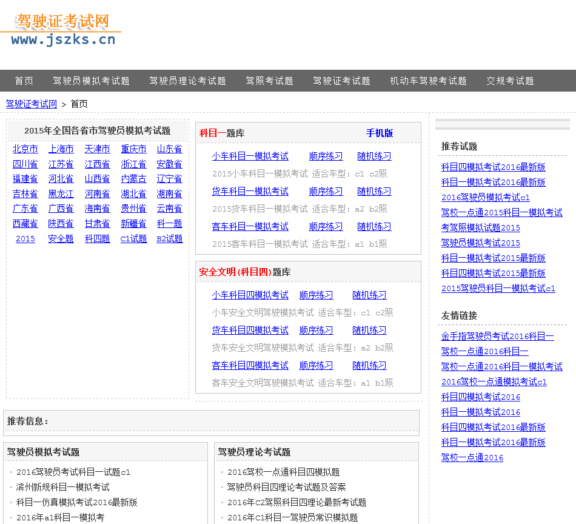Open 顺序练习 for 货车科目一
Viewport: 576px width, 524px height.
pos(326,191)
